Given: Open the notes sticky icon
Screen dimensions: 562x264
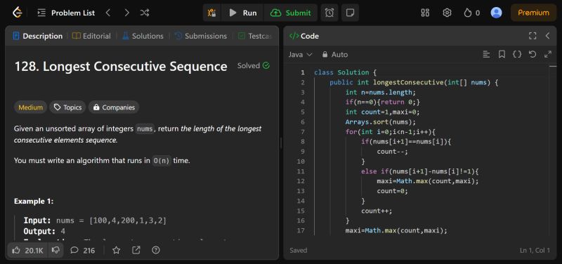Looking at the screenshot, I should click(350, 13).
